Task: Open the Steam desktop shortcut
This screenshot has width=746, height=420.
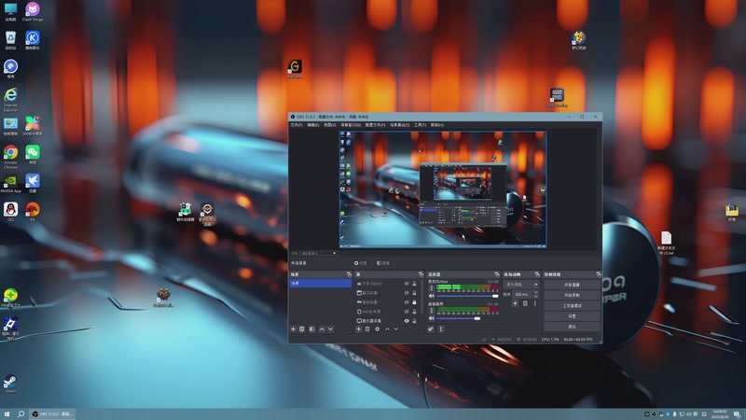Action: [10, 384]
